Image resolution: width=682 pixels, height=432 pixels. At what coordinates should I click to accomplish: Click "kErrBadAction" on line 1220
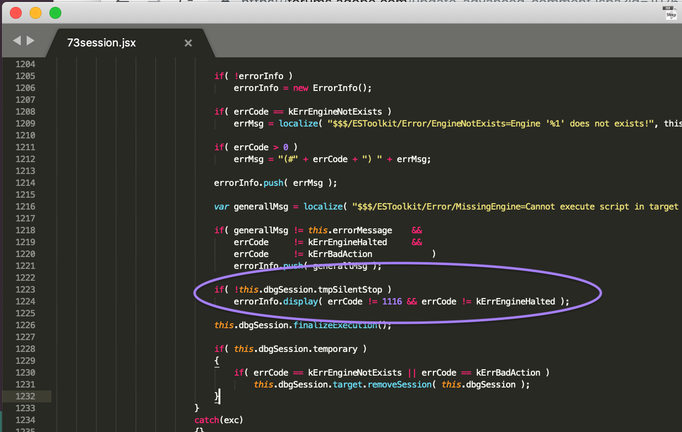[x=340, y=254]
